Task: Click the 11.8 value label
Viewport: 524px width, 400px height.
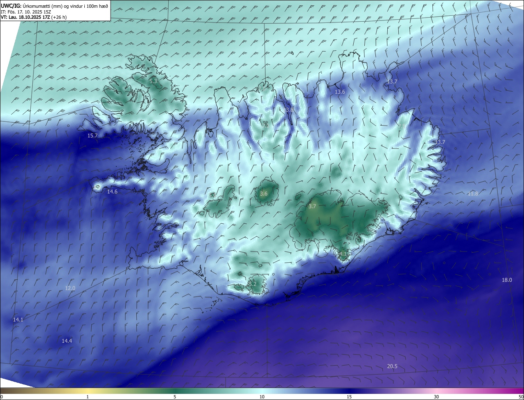Action: pyautogui.click(x=473, y=193)
